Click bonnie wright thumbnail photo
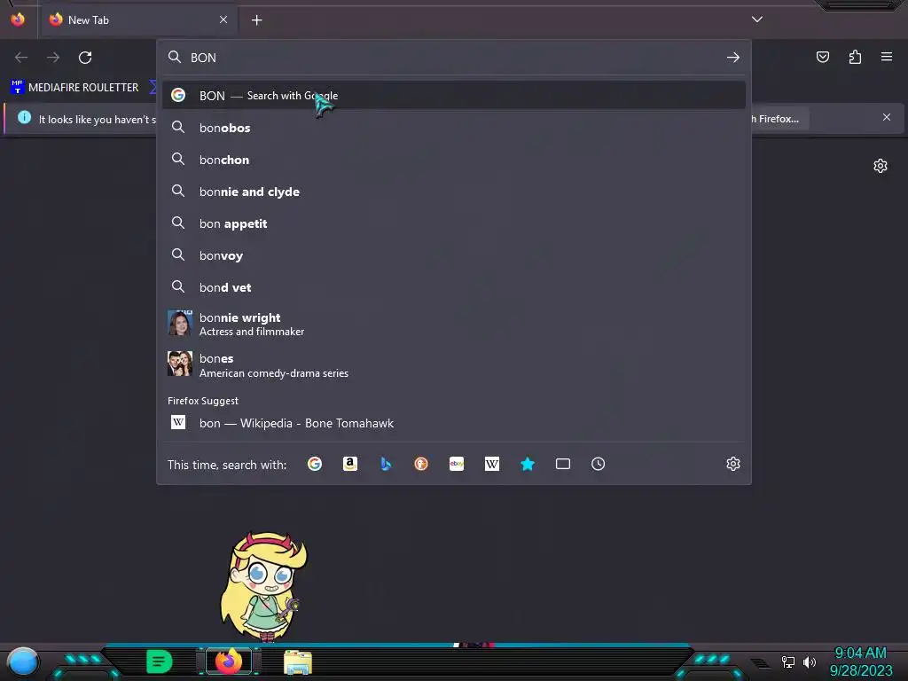This screenshot has width=908, height=681. [x=179, y=323]
